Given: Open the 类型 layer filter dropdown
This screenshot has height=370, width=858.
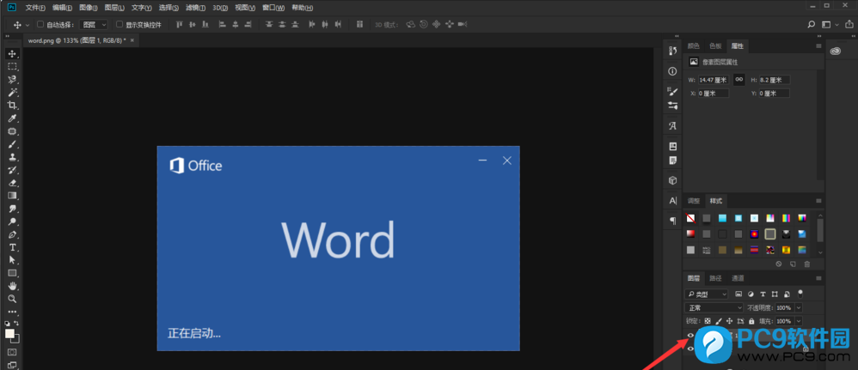Looking at the screenshot, I should [x=707, y=294].
